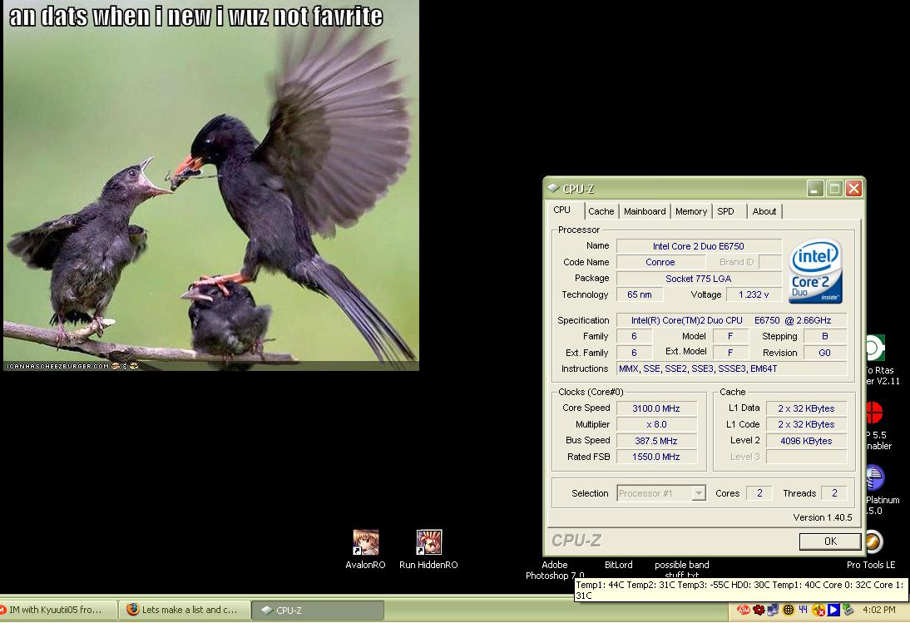Expand the Processor #1 selection dropdown
The width and height of the screenshot is (910, 623).
coord(699,493)
